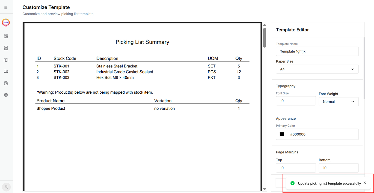The height and width of the screenshot is (193, 374).
Task: Click the "Stock Code" column header
Action: coord(65,58)
